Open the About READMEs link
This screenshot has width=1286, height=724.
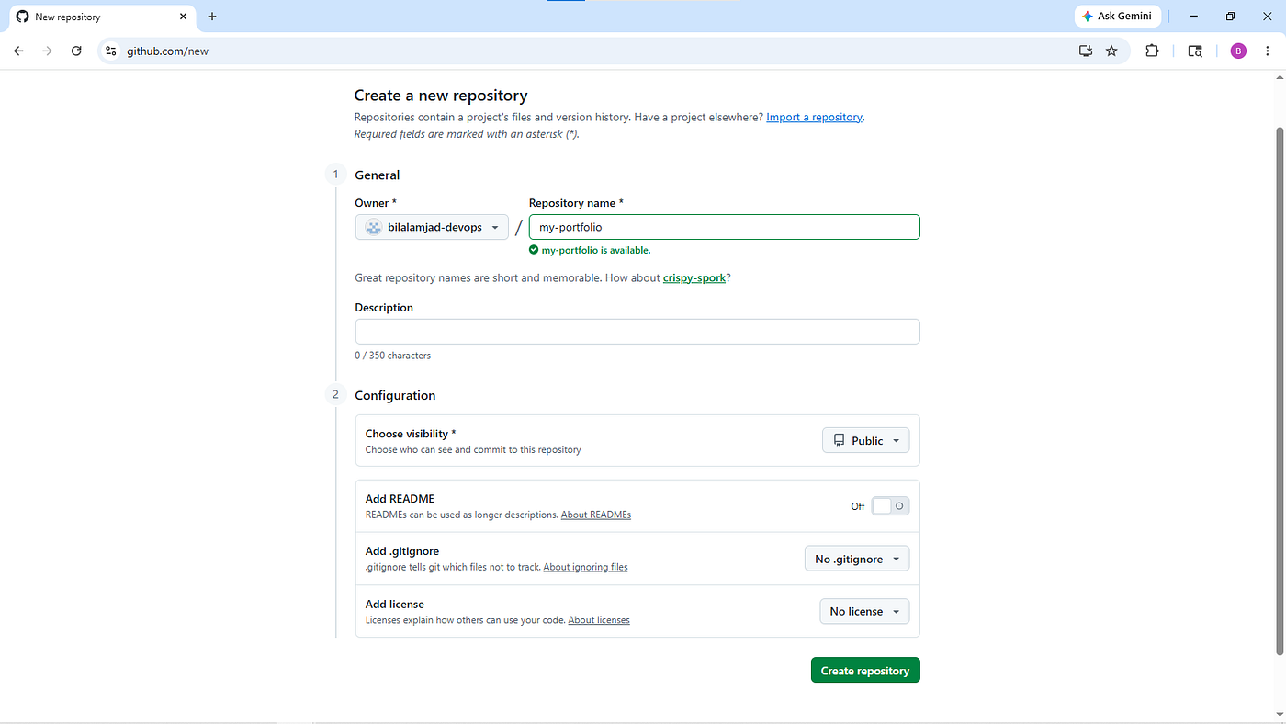pyautogui.click(x=596, y=515)
